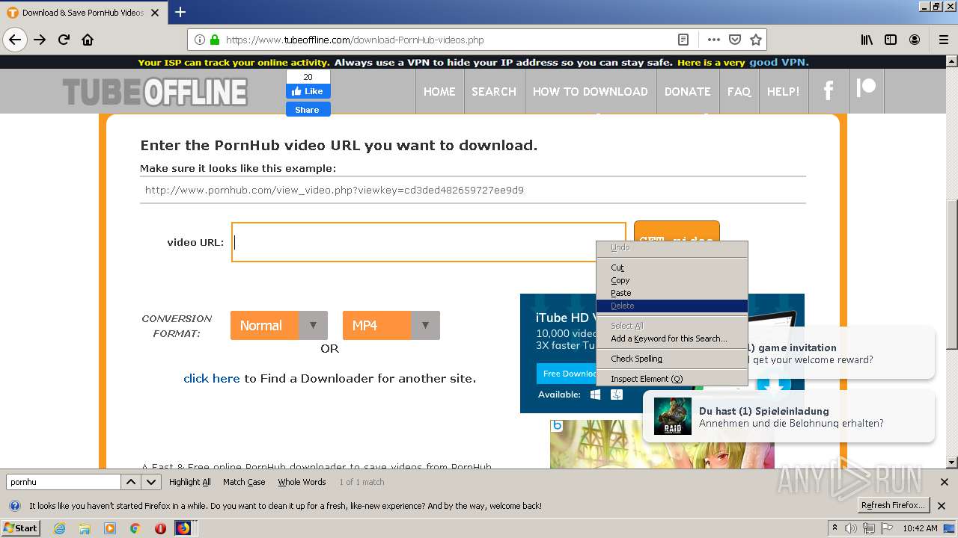Launch Internet Explorer from the taskbar
The height and width of the screenshot is (538, 958).
click(59, 528)
